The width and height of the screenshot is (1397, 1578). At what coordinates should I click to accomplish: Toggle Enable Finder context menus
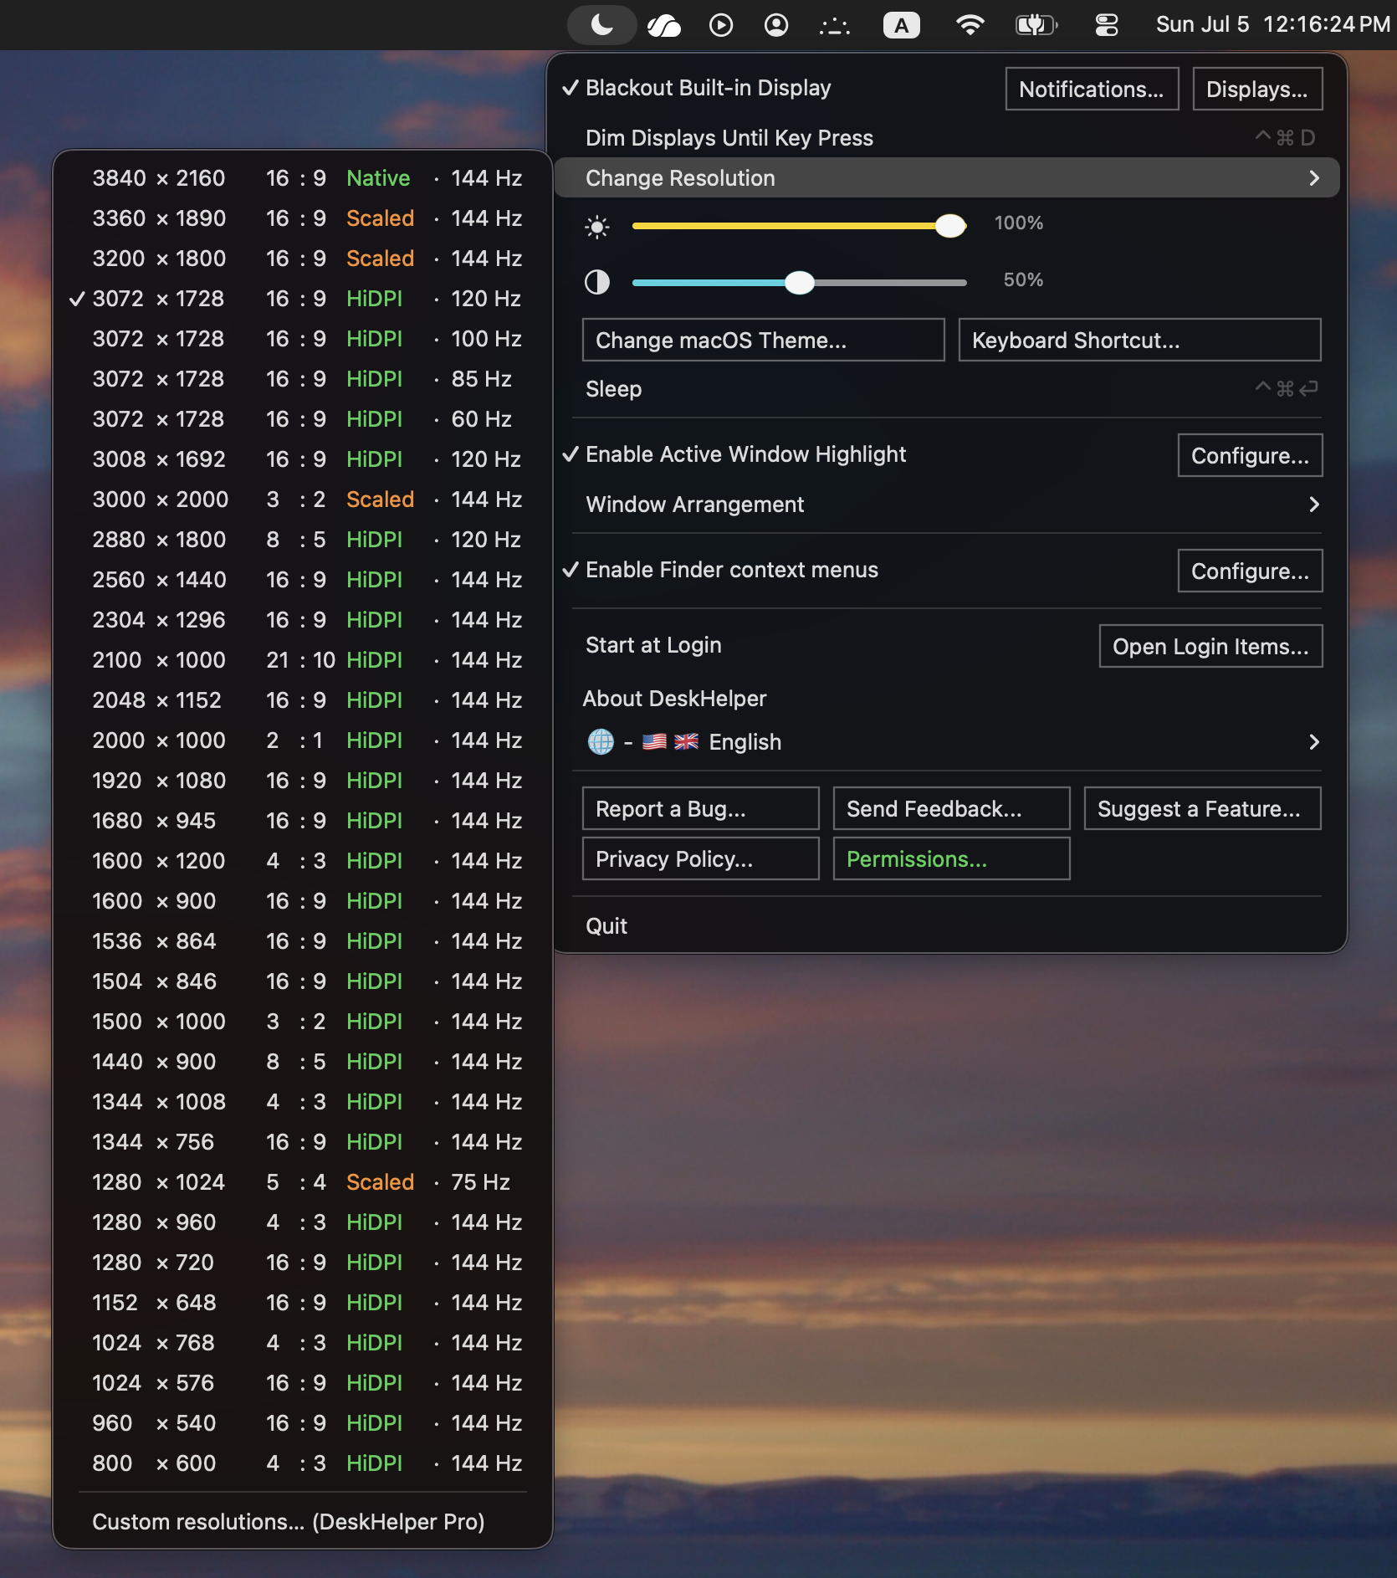721,570
